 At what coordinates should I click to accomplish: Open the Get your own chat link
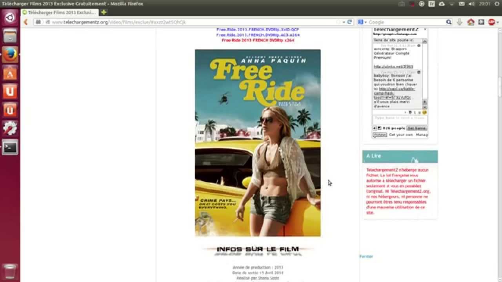401,135
